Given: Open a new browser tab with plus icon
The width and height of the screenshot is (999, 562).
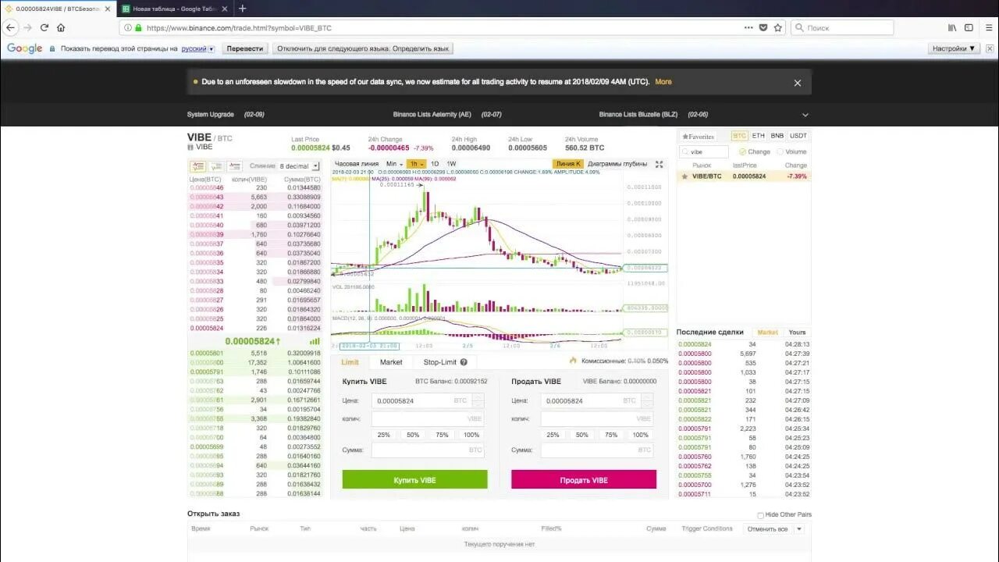Looking at the screenshot, I should [243, 9].
